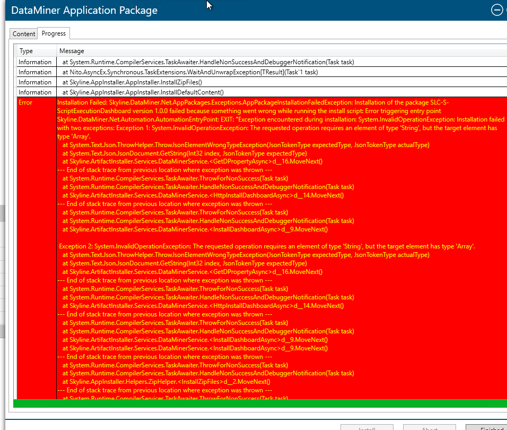Click the DataMiner Application Package title

coord(84,10)
